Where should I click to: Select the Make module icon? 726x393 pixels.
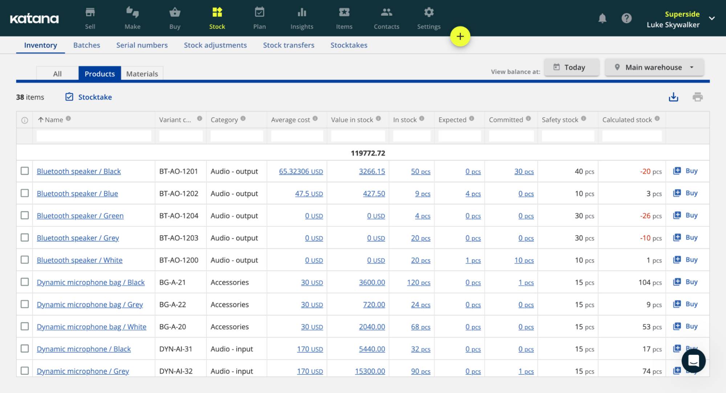[x=132, y=12]
